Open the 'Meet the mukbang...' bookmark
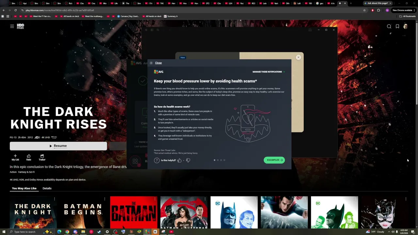418x235 pixels. tap(92, 16)
